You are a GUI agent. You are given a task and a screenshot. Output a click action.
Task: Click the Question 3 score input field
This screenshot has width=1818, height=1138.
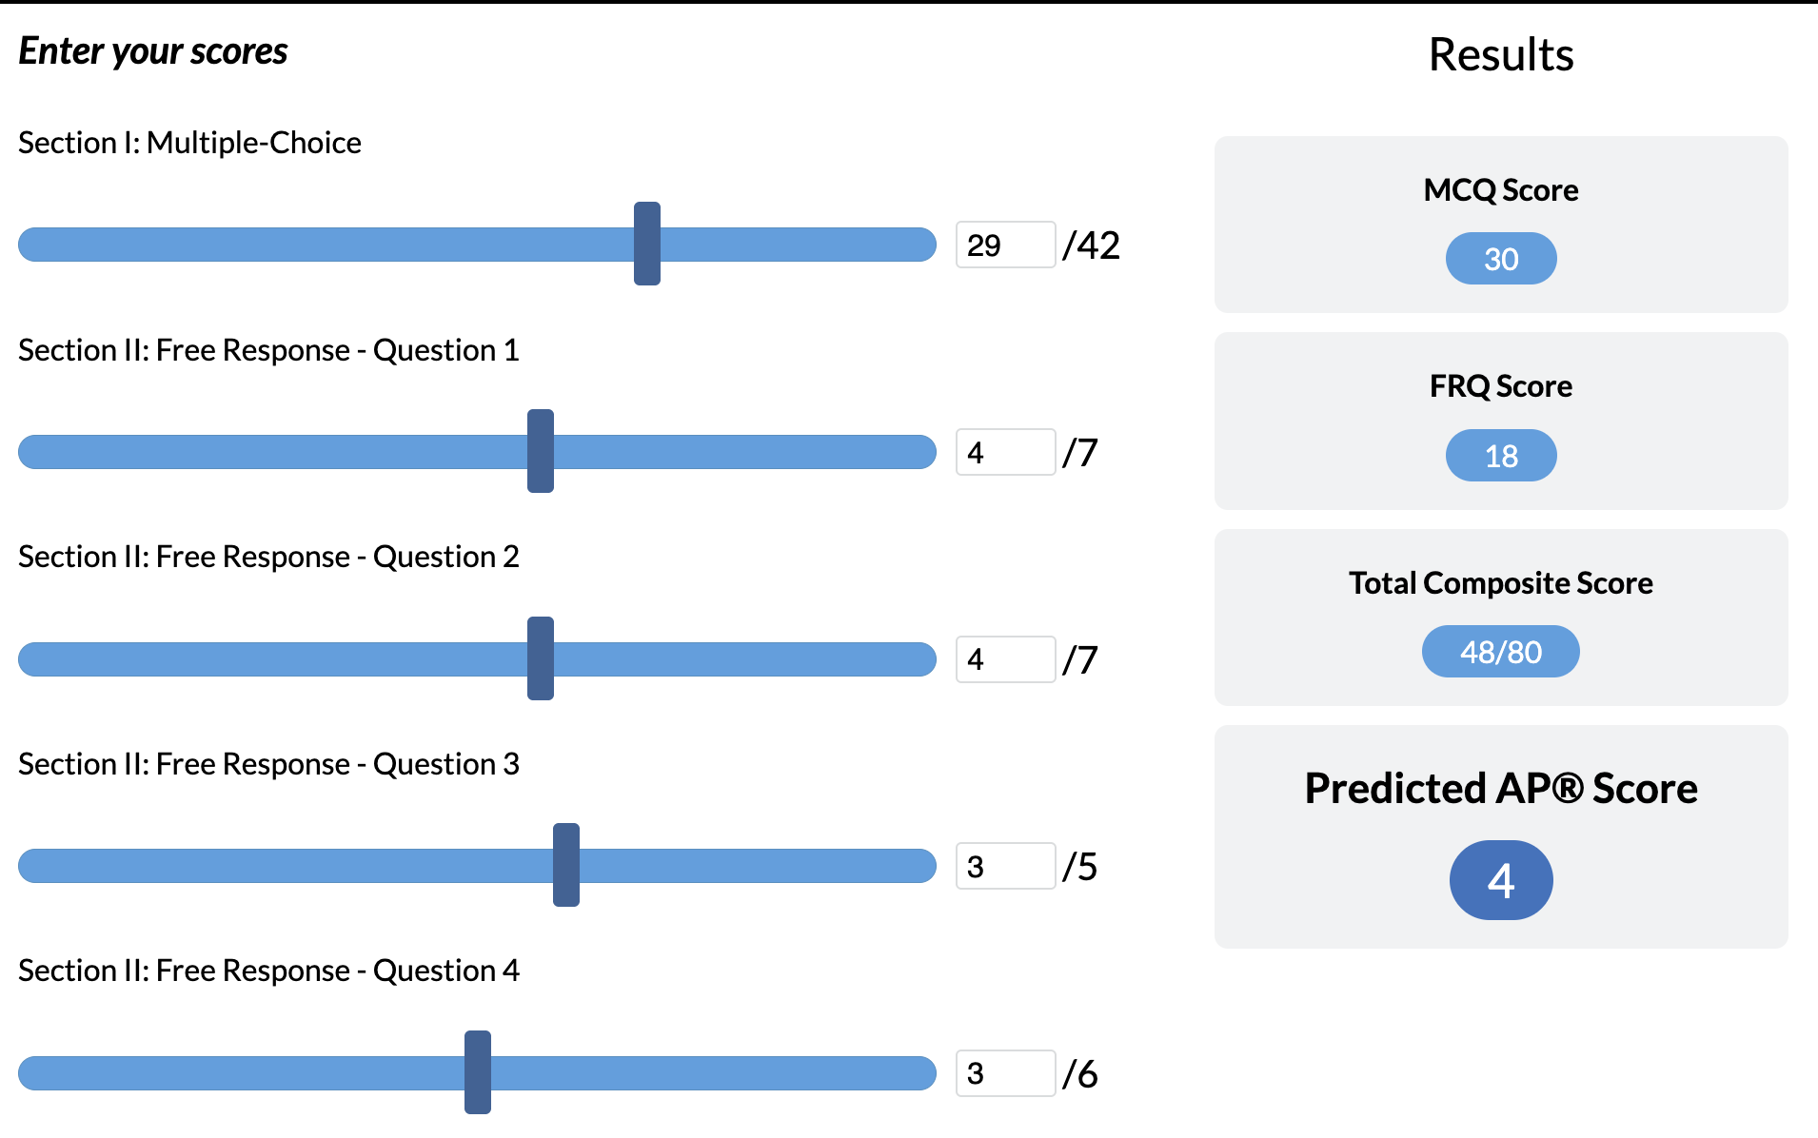(1005, 866)
